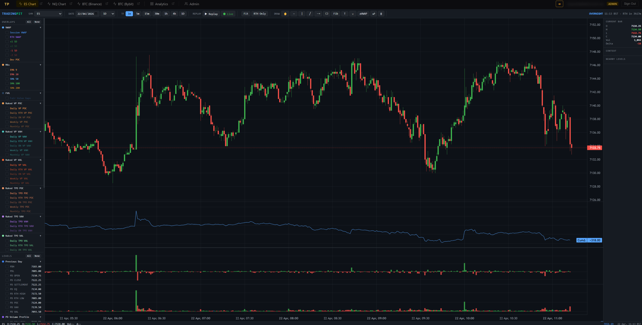Check the SMA 200 moving average

pyautogui.click(x=7, y=88)
